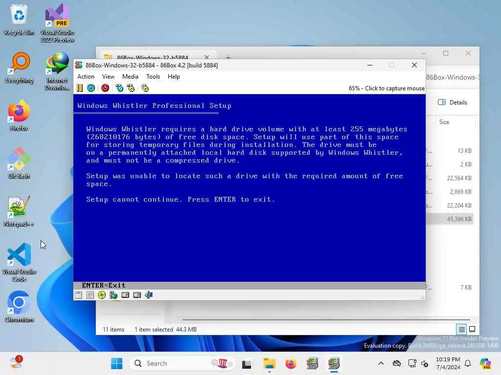The width and height of the screenshot is (501, 375).
Task: Select Visual Studio 2022 Preview desktop shortcut
Action: 57,23
